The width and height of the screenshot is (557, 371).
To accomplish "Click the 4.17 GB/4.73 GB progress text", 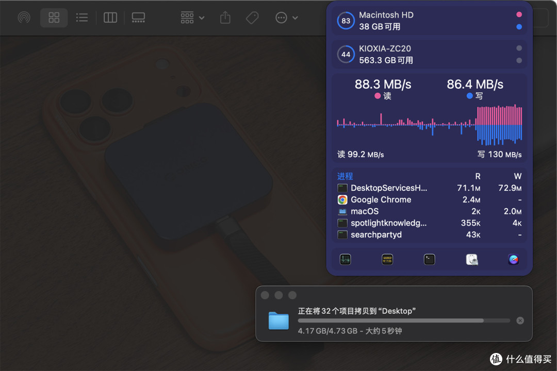I will [327, 331].
